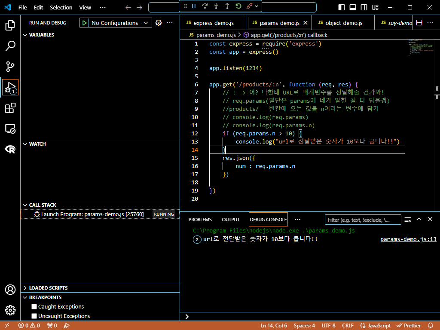Screen dimensions: 440x330
Task: Step out in debug toolbar
Action: click(x=227, y=6)
